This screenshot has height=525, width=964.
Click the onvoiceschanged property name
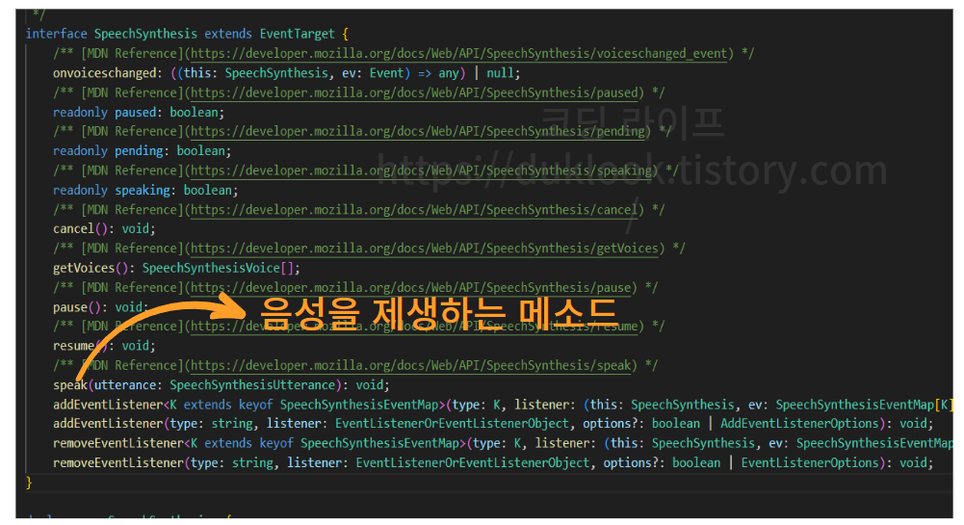pyautogui.click(x=105, y=73)
